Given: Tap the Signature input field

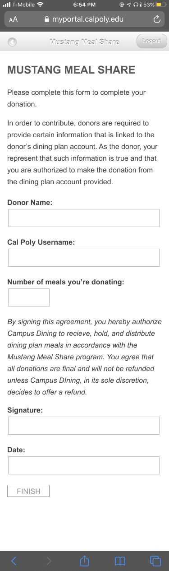Looking at the screenshot, I should click(84, 426).
